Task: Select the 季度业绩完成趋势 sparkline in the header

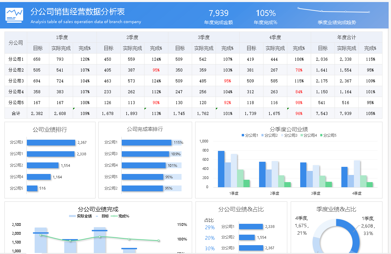Action: [333, 11]
